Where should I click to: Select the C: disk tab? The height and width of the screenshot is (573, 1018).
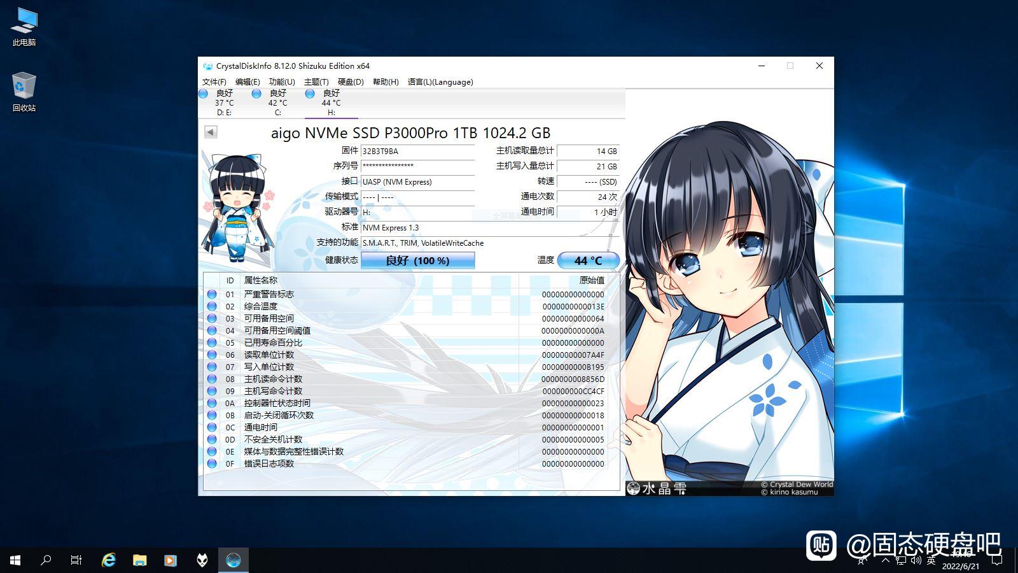point(278,103)
